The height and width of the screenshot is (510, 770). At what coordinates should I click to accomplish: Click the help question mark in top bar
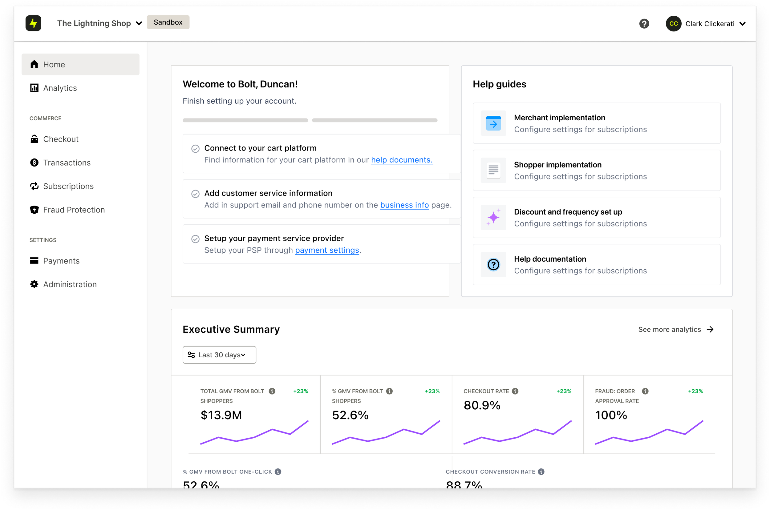tap(645, 23)
